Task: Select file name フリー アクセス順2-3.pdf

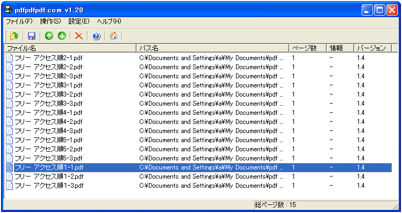Action: (x=48, y=76)
